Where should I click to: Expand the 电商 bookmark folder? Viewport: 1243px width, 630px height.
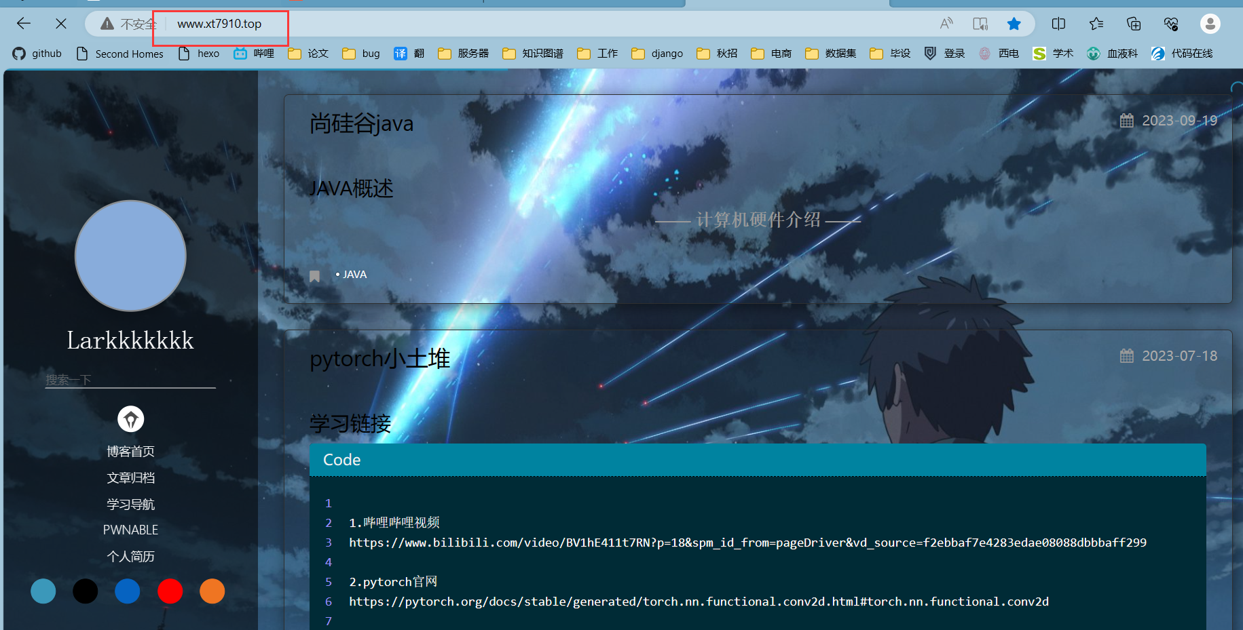[771, 54]
